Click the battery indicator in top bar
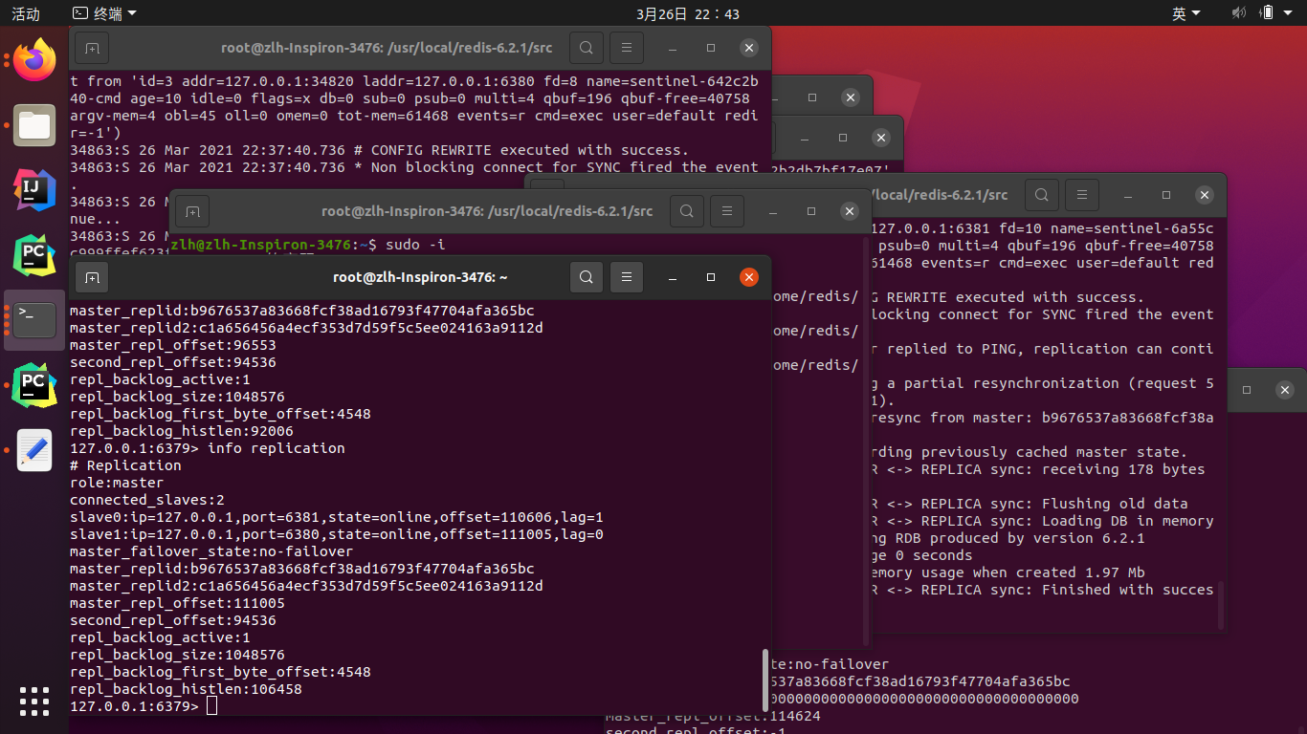1307x734 pixels. [x=1267, y=13]
